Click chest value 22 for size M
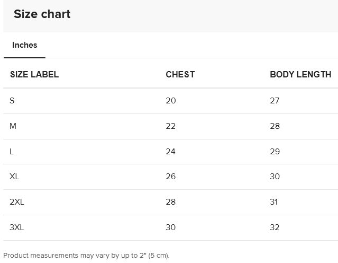This screenshot has width=338, height=263. (x=170, y=126)
